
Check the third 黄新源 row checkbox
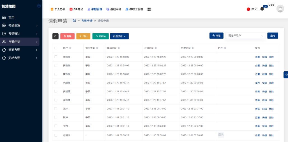pos(56,74)
